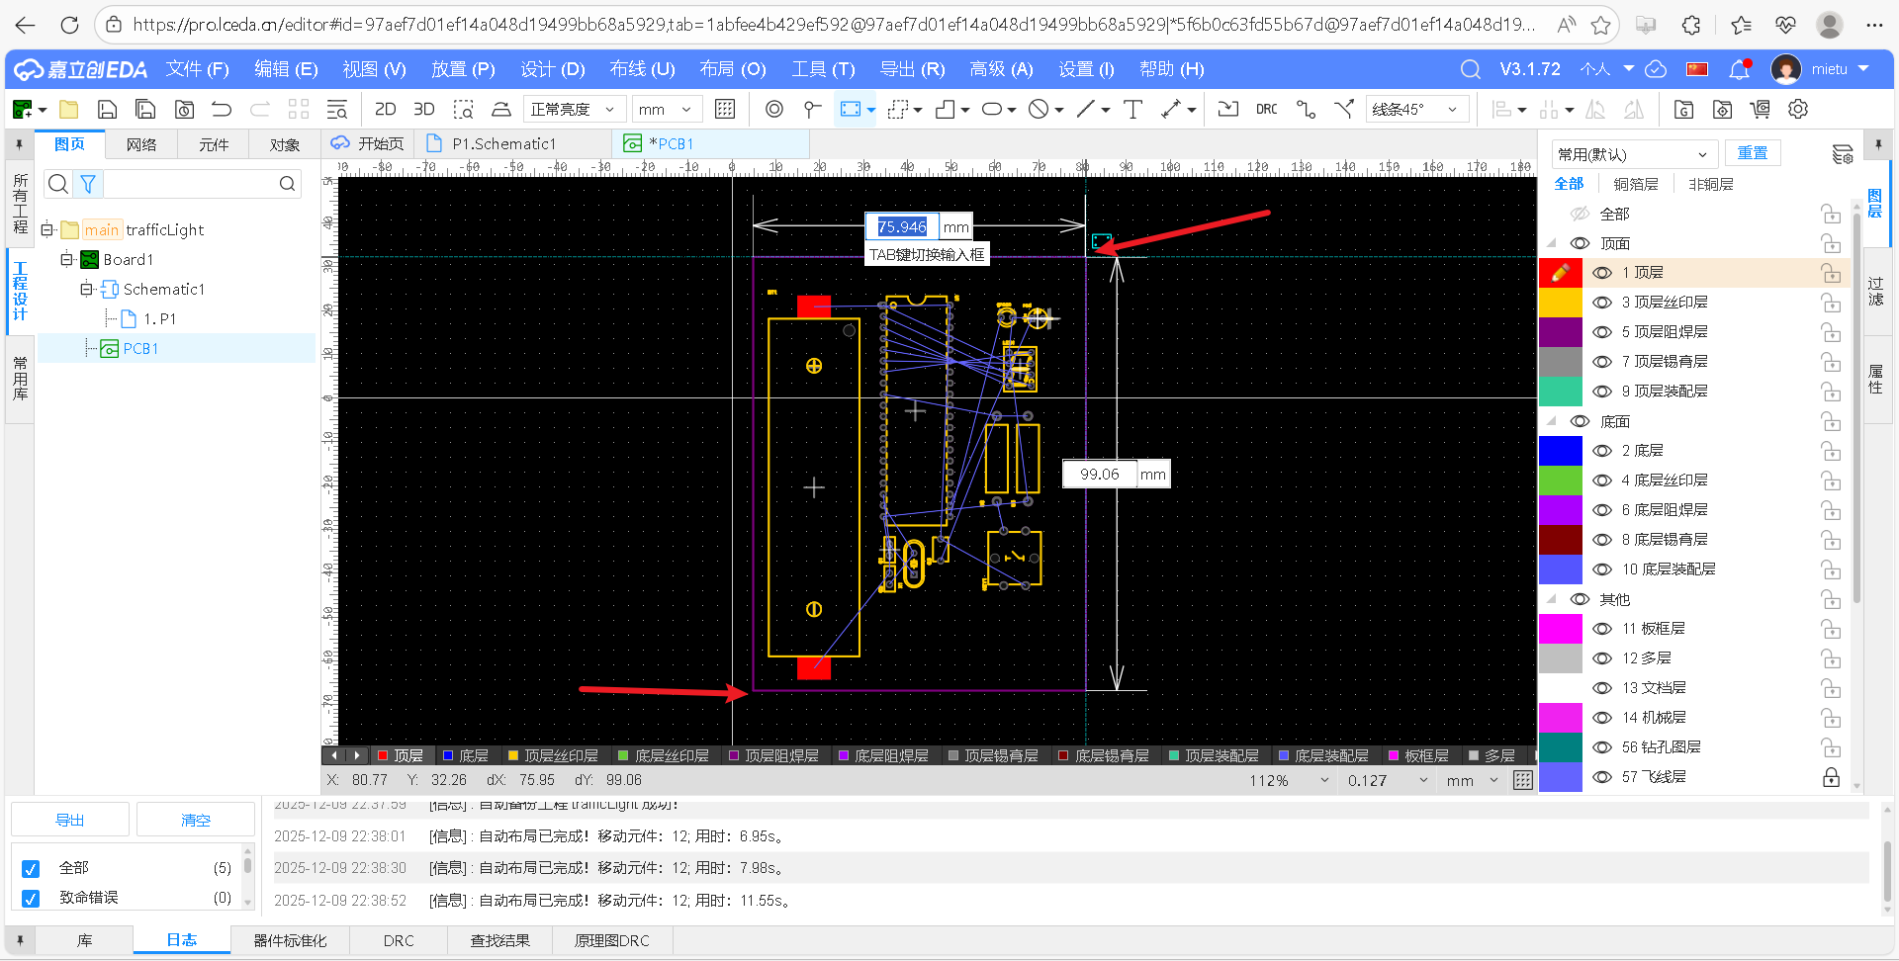Click the undo arrow icon
The width and height of the screenshot is (1899, 961).
pyautogui.click(x=222, y=110)
